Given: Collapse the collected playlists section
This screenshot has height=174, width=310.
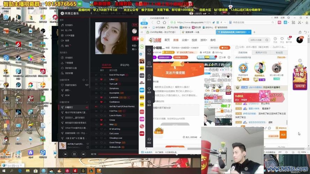Looking at the screenshot, I should point(87,102).
